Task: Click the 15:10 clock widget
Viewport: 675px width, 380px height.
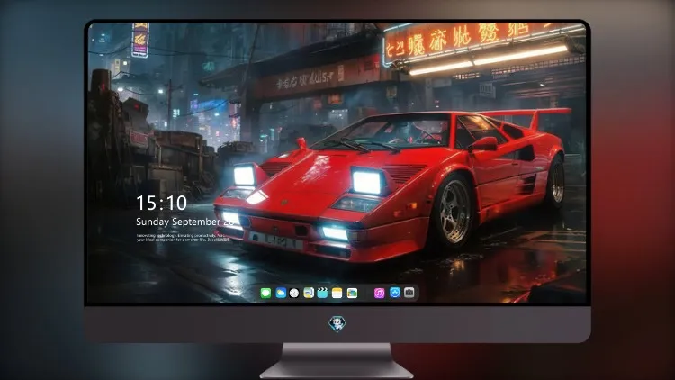Action: click(161, 203)
